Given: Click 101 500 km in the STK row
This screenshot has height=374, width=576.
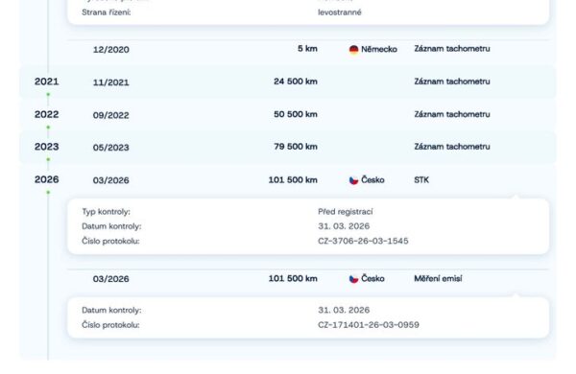Looking at the screenshot, I should (293, 180).
